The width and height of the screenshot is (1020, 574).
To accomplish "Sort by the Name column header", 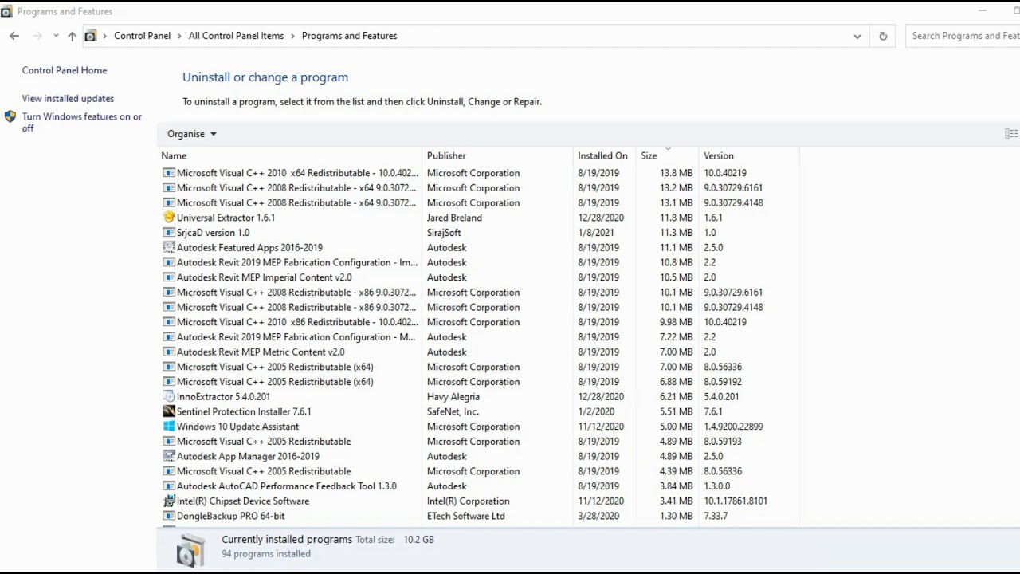I will click(174, 156).
